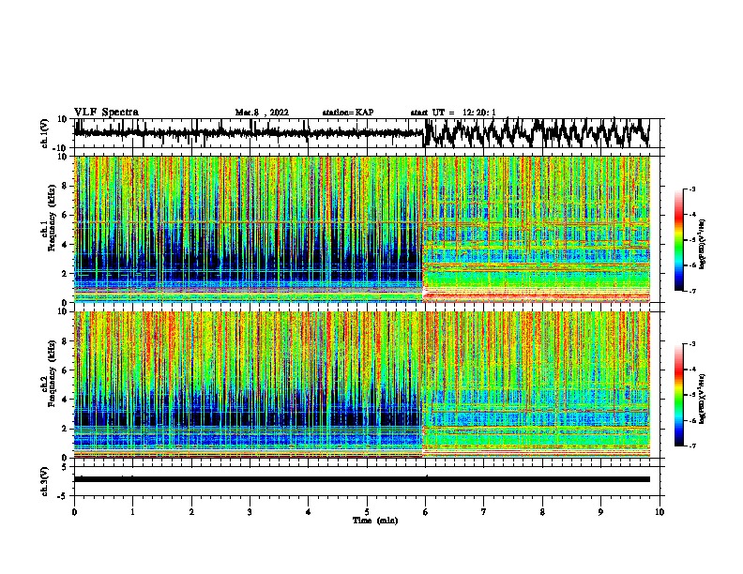Click the "Time (min)" axis title
Screen dimensions: 743x574
tap(375, 521)
